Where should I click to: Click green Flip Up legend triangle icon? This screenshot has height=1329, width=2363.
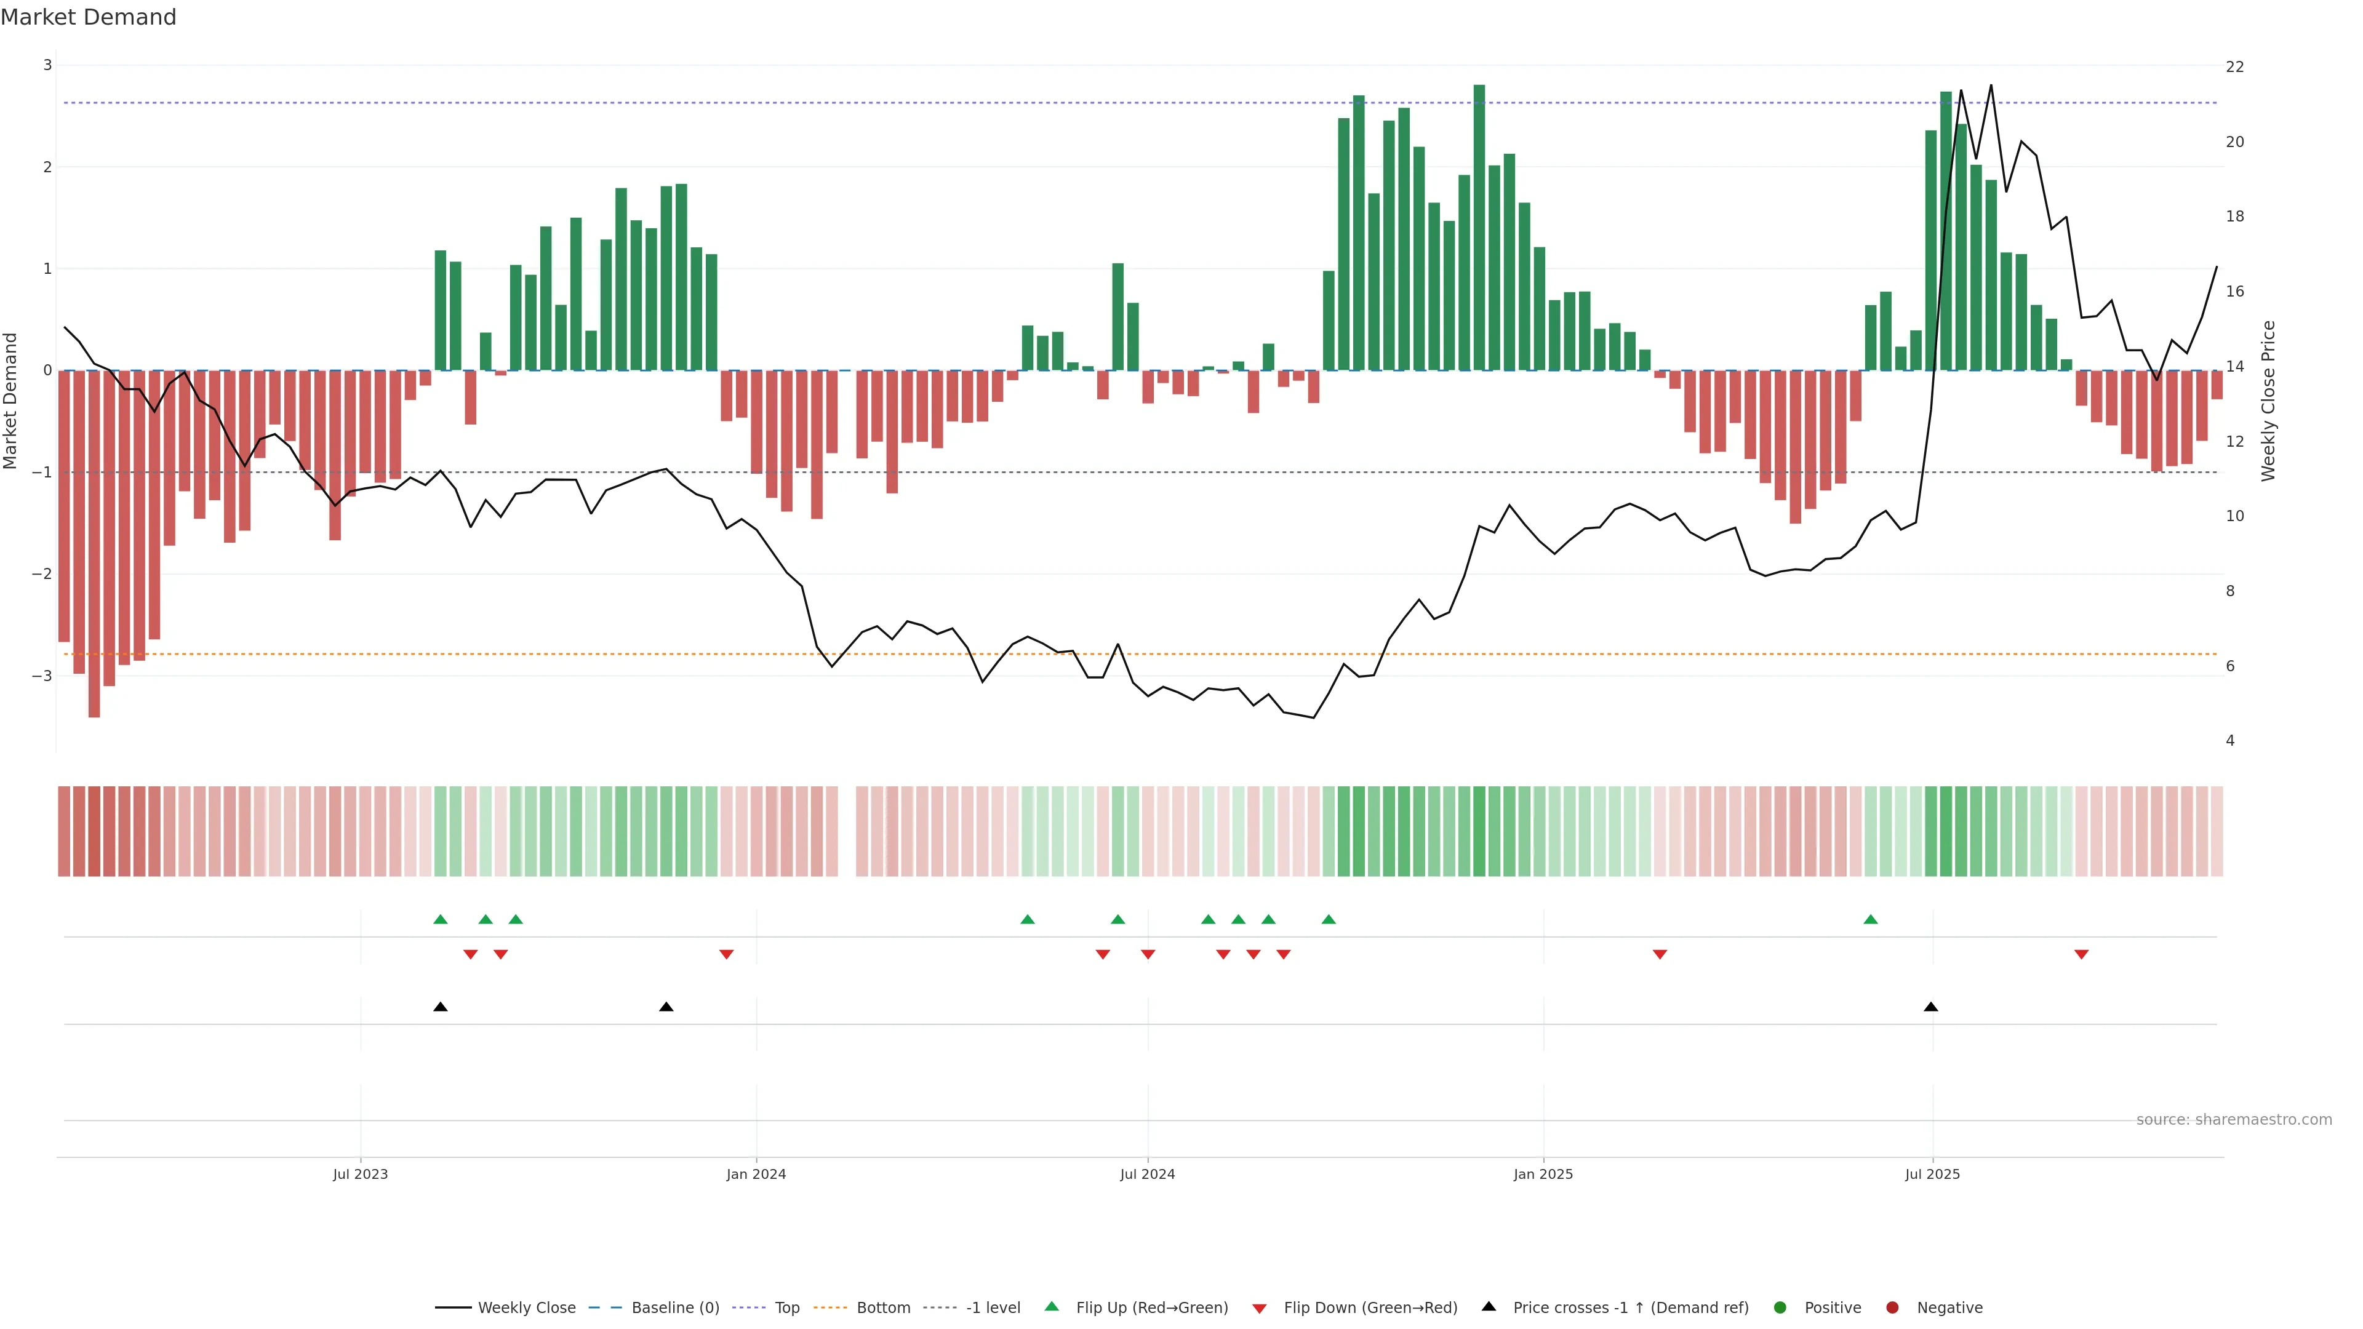[x=1052, y=1306]
